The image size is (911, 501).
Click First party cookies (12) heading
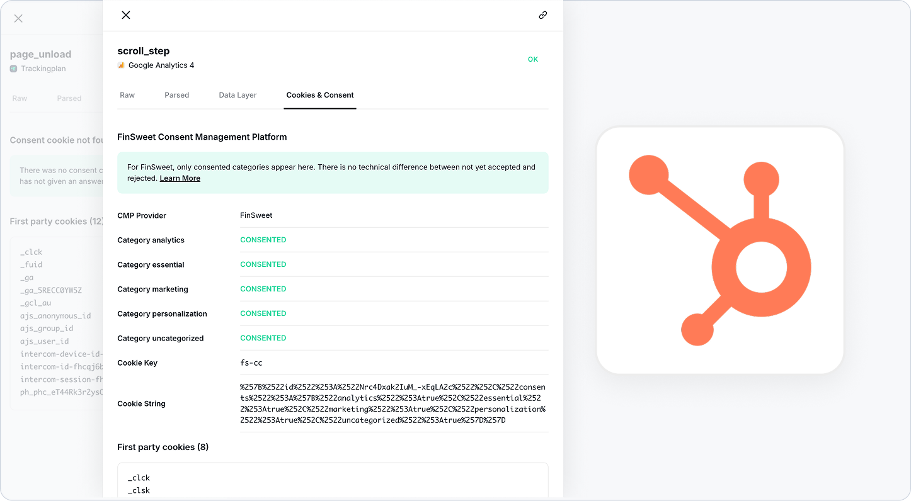(x=56, y=222)
